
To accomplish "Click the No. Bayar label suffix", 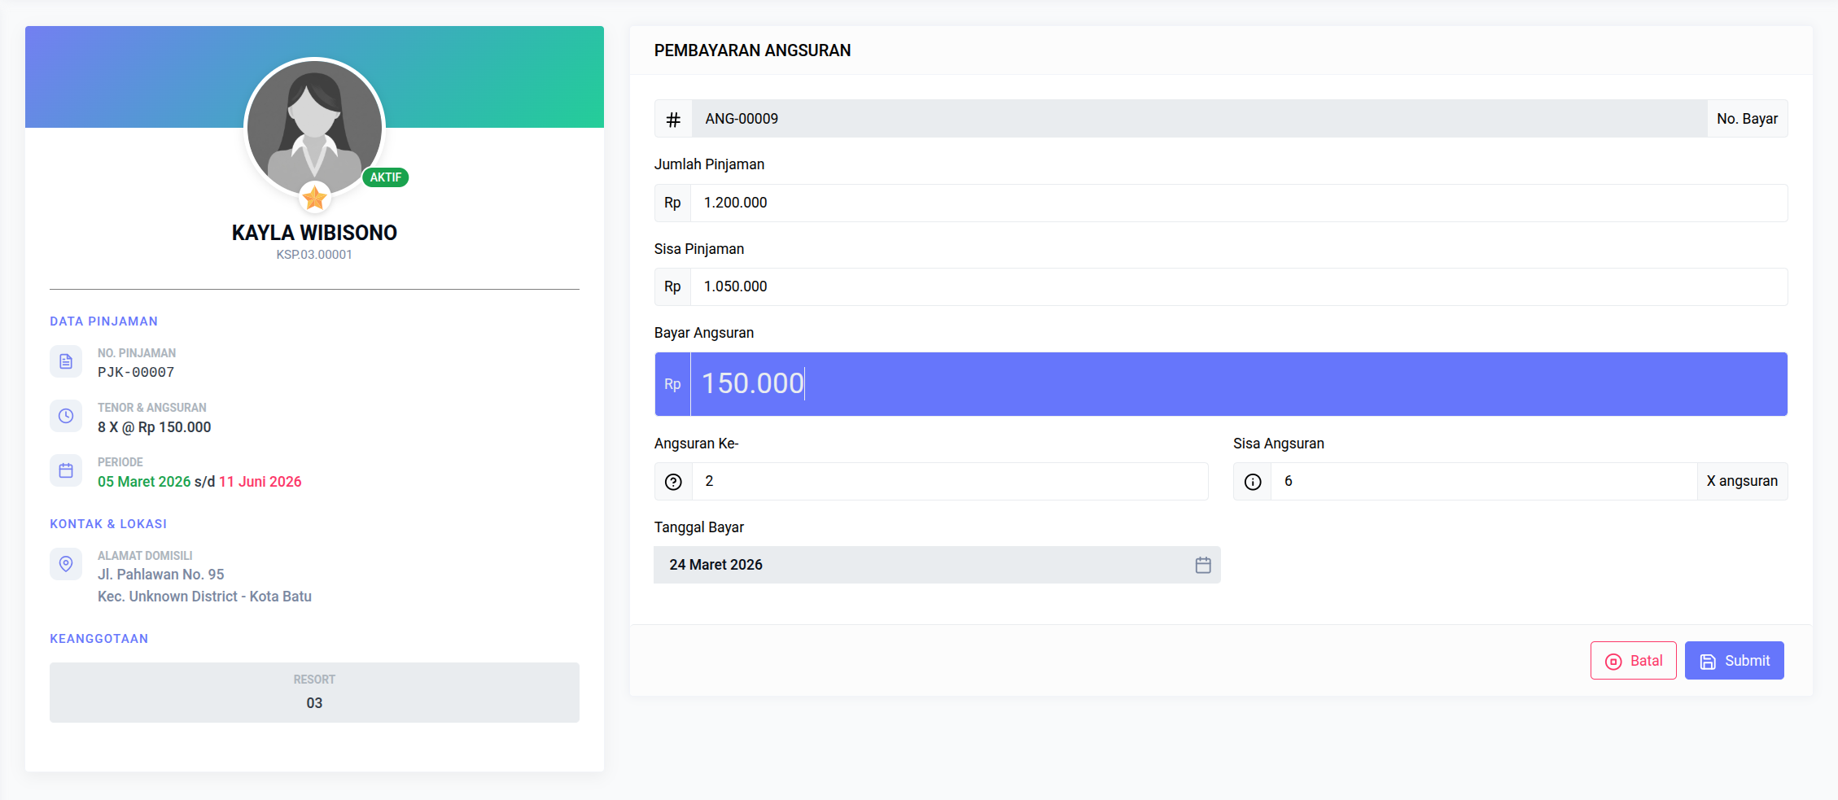I will point(1747,119).
